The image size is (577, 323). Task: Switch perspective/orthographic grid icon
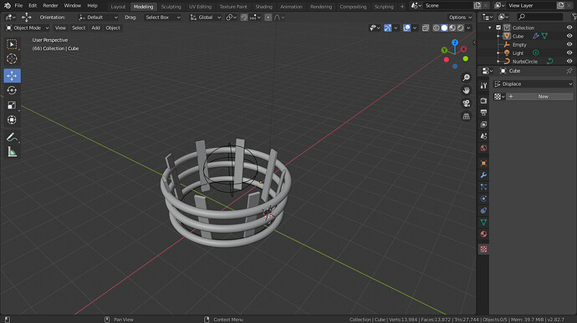tap(467, 117)
